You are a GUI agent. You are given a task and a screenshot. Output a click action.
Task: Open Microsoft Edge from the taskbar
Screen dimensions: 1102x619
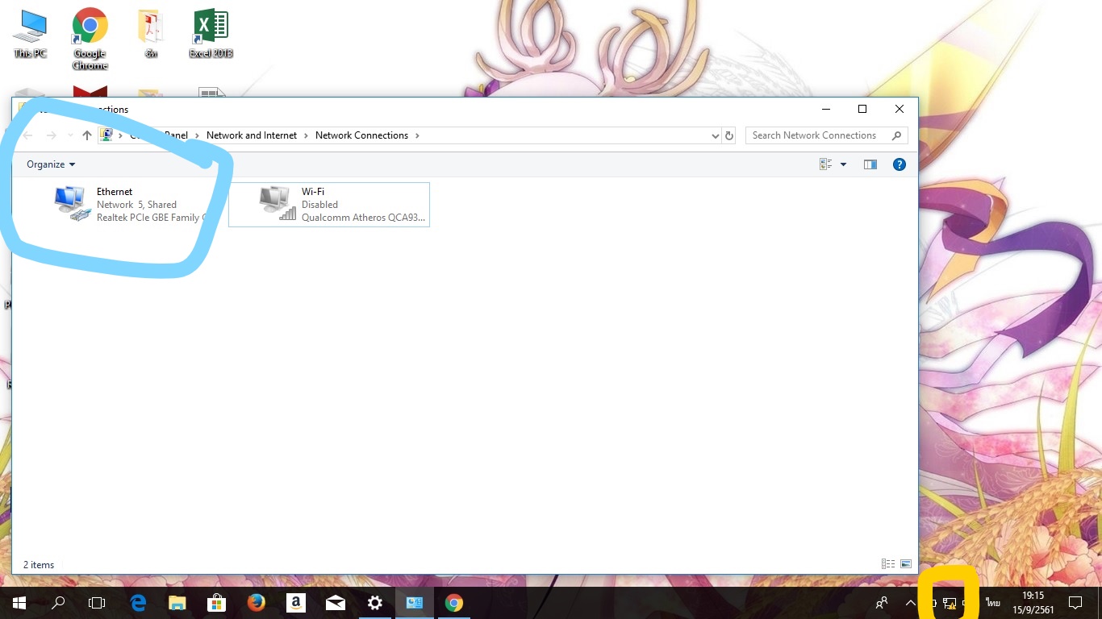138,602
